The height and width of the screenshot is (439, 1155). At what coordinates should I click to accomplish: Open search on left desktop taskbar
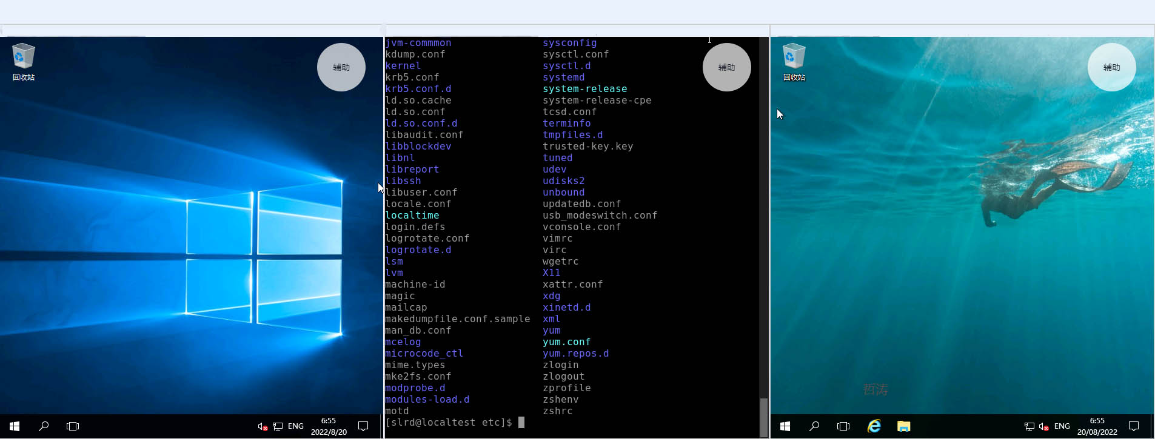tap(44, 426)
